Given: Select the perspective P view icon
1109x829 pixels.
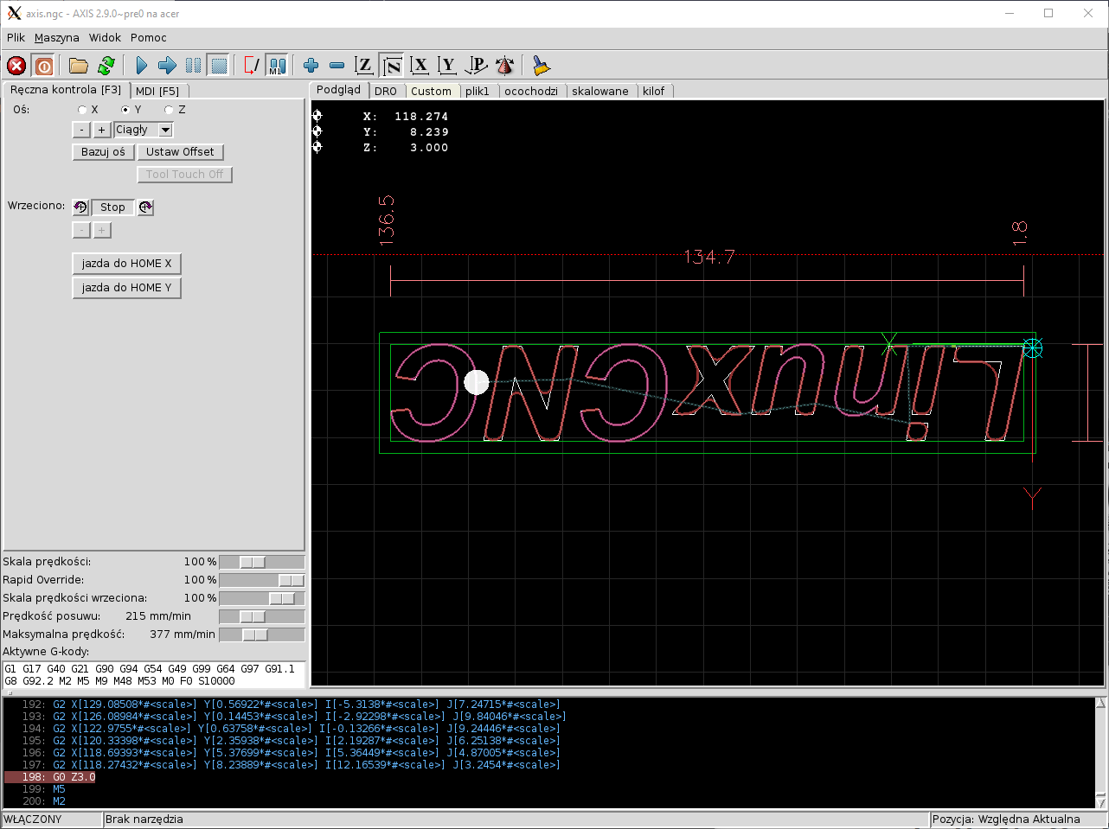Looking at the screenshot, I should coord(476,66).
